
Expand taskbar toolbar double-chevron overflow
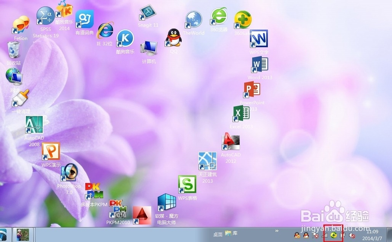pyautogui.click(x=277, y=231)
